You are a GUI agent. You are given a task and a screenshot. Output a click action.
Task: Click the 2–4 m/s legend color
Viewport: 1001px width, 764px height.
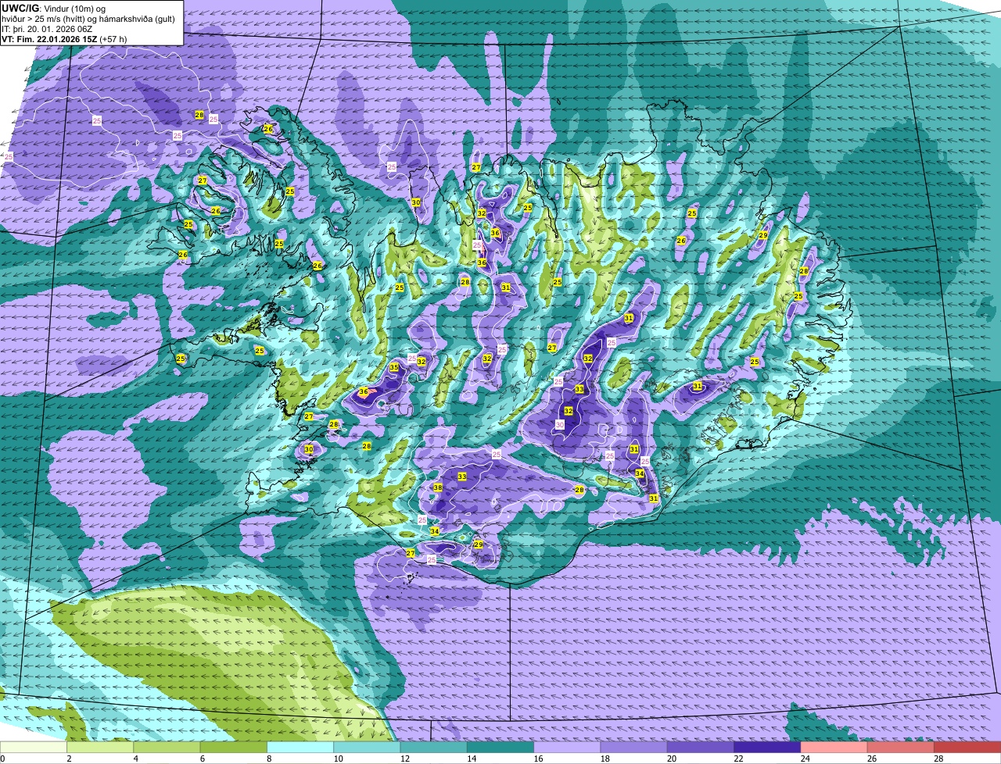100,748
